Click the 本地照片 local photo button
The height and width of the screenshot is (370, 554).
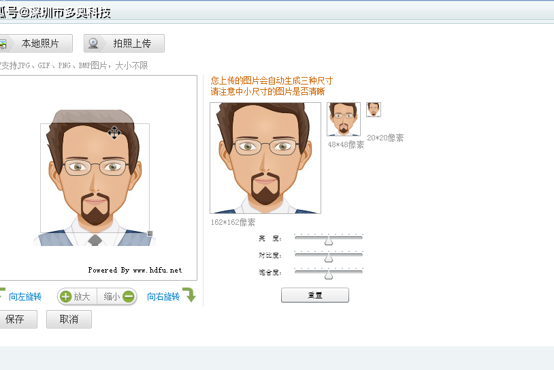pyautogui.click(x=35, y=43)
